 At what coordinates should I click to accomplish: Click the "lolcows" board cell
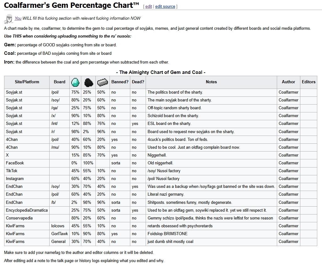(x=58, y=226)
